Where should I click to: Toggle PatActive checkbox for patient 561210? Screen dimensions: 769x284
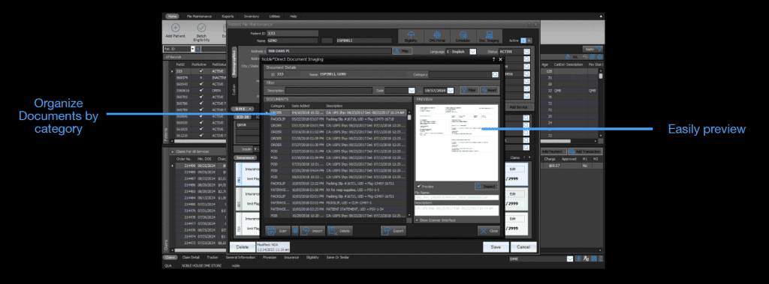[201, 135]
